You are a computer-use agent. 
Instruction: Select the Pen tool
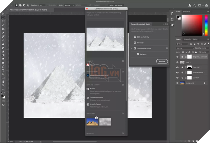point(3,67)
